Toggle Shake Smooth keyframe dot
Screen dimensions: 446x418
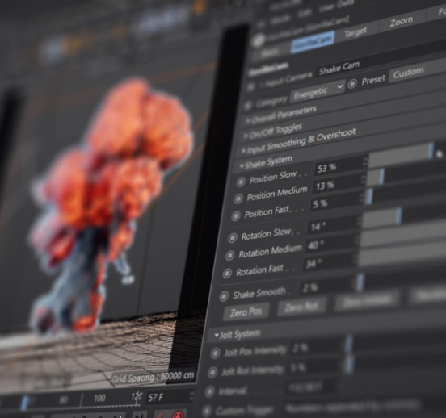pyautogui.click(x=224, y=296)
